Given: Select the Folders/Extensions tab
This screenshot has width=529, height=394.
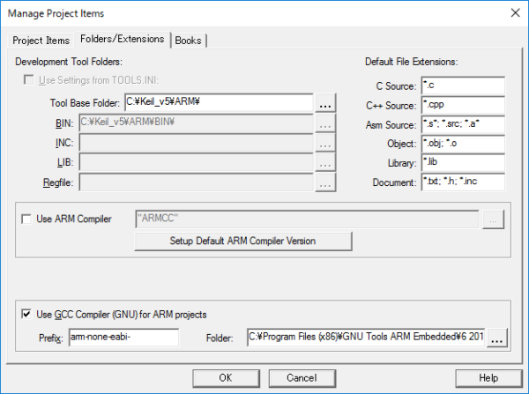Looking at the screenshot, I should click(123, 39).
